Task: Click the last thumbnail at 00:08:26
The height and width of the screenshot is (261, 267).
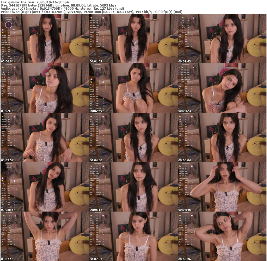Action: click(222, 236)
